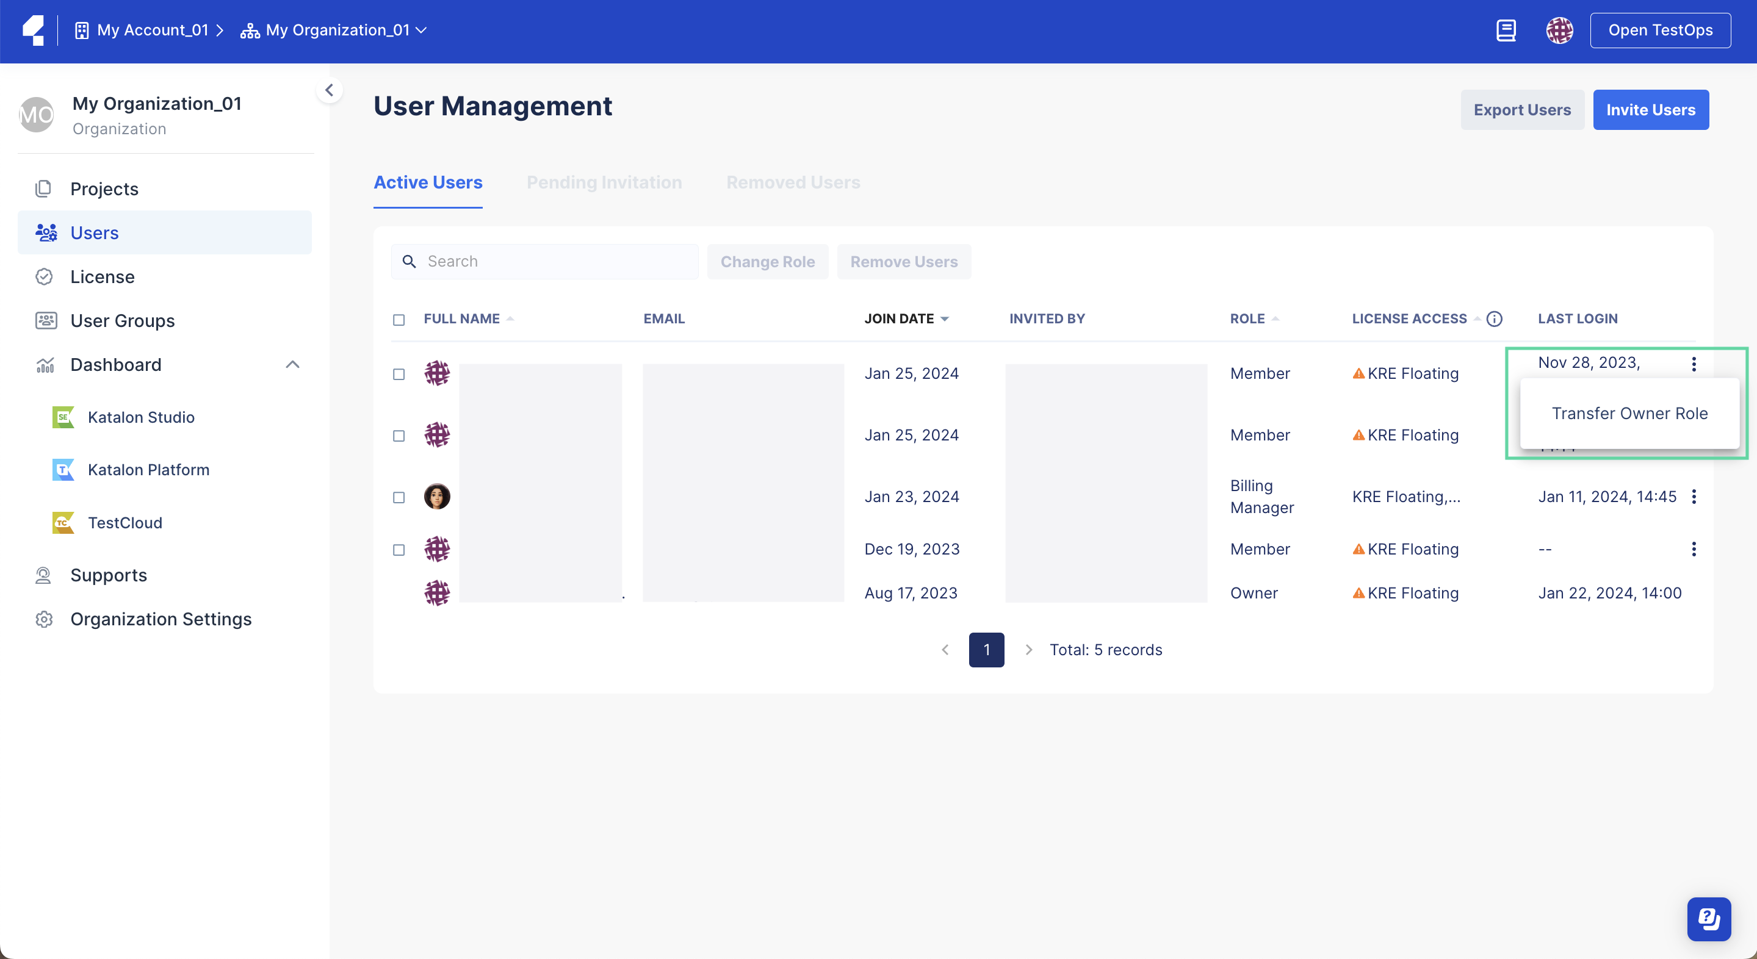Viewport: 1757px width, 959px height.
Task: Toggle the select-all users checkbox
Action: click(399, 318)
